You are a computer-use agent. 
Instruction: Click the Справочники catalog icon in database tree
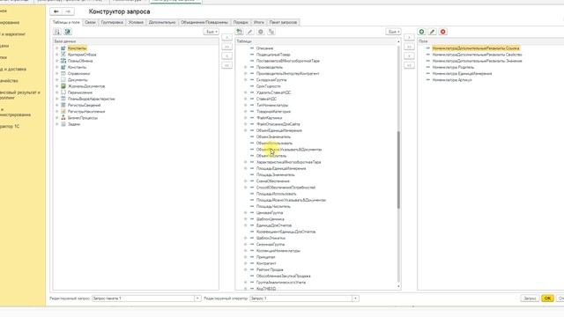point(63,73)
